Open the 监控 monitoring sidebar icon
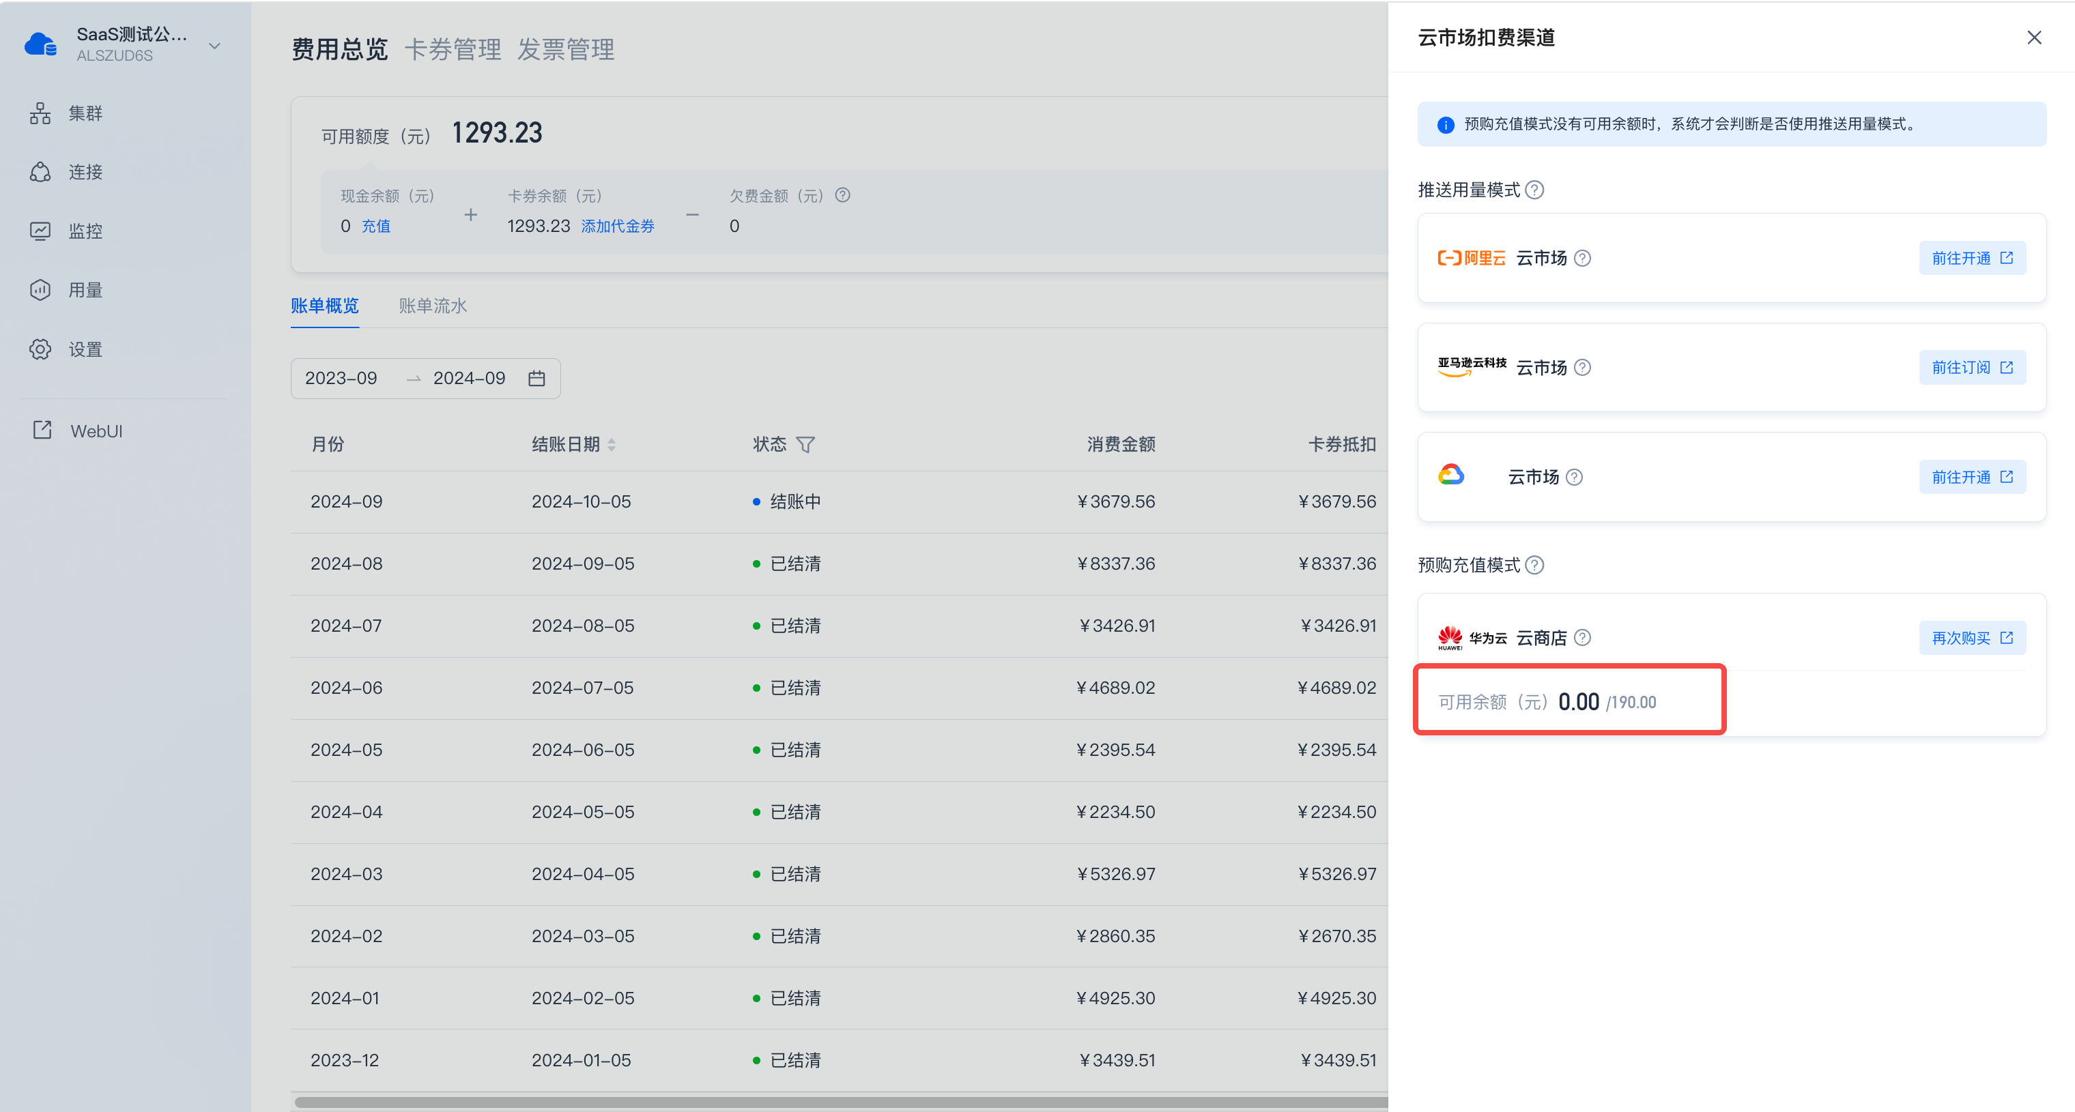 coord(40,231)
